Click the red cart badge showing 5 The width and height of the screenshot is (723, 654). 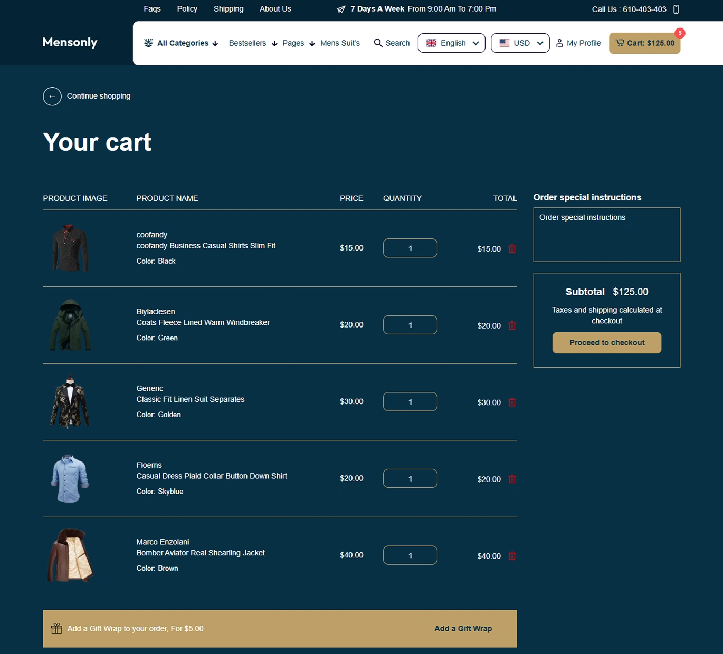(x=680, y=33)
